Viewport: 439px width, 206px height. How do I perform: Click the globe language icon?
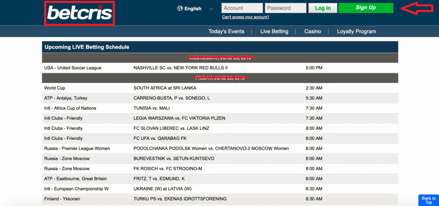[180, 8]
